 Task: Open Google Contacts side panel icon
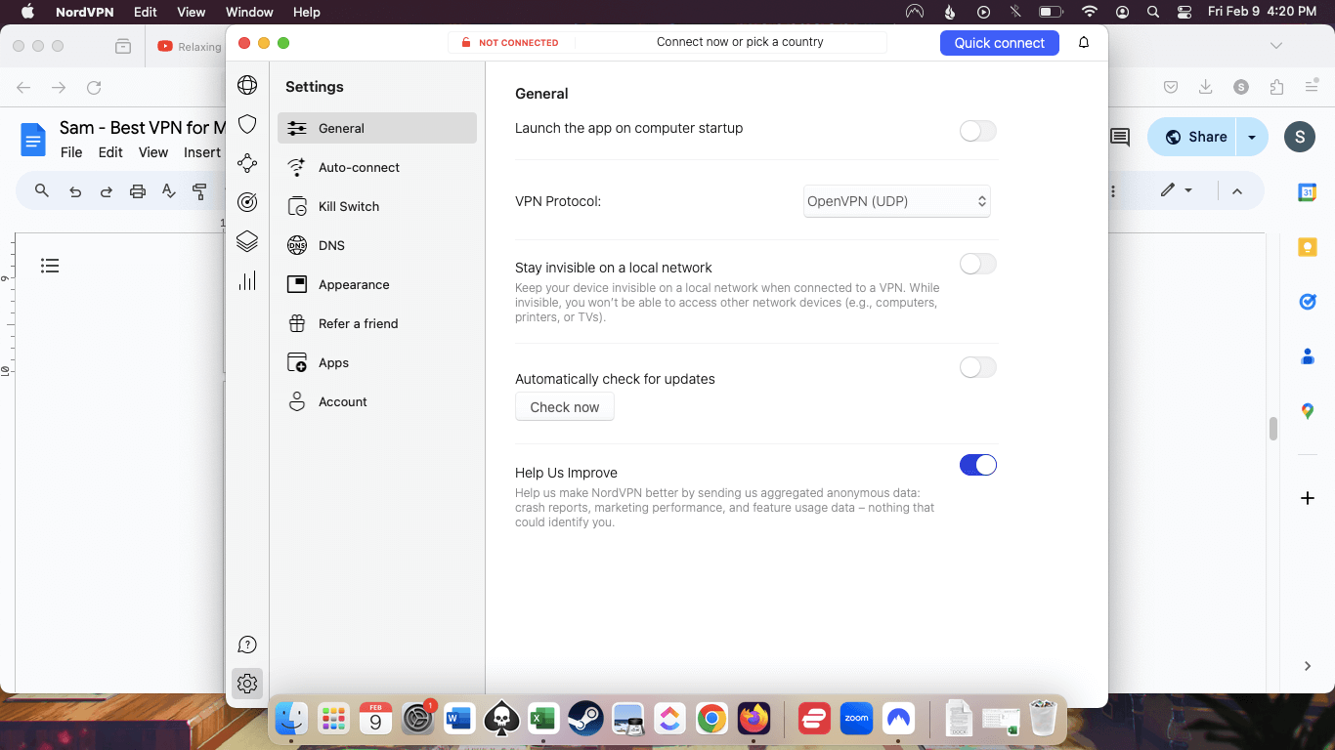pos(1308,356)
